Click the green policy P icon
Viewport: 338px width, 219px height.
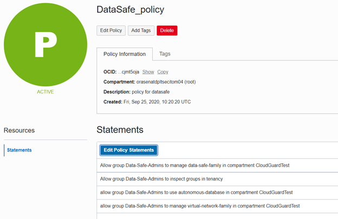[45, 44]
